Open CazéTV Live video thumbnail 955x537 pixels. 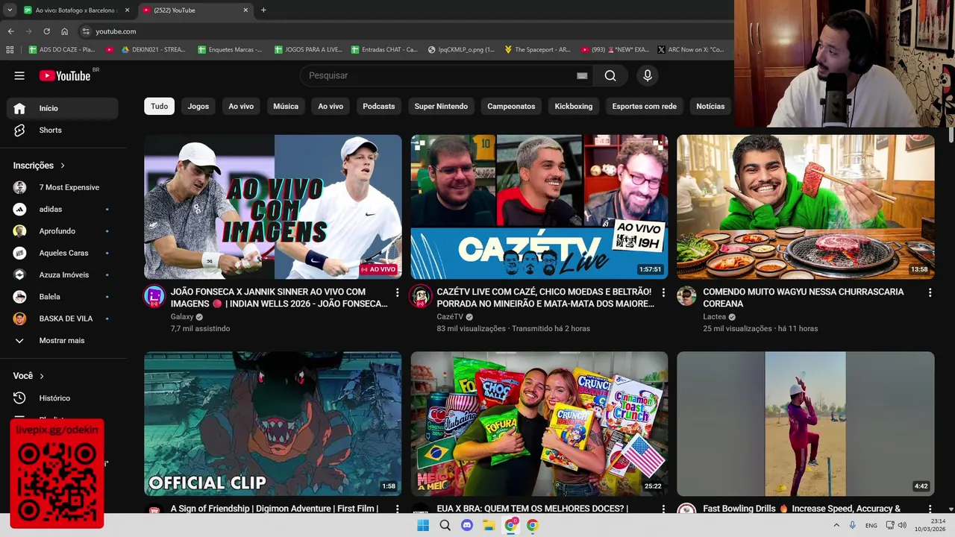(x=539, y=207)
